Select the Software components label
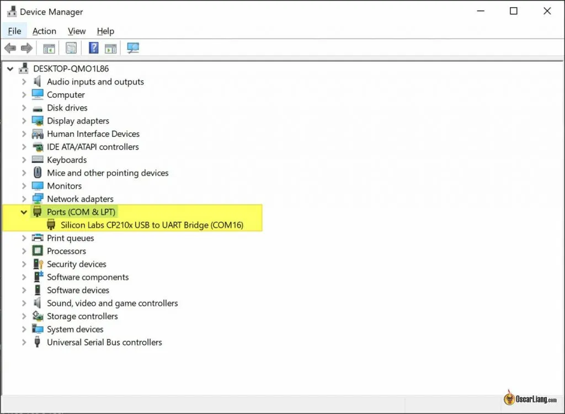565x414 pixels. pos(88,277)
